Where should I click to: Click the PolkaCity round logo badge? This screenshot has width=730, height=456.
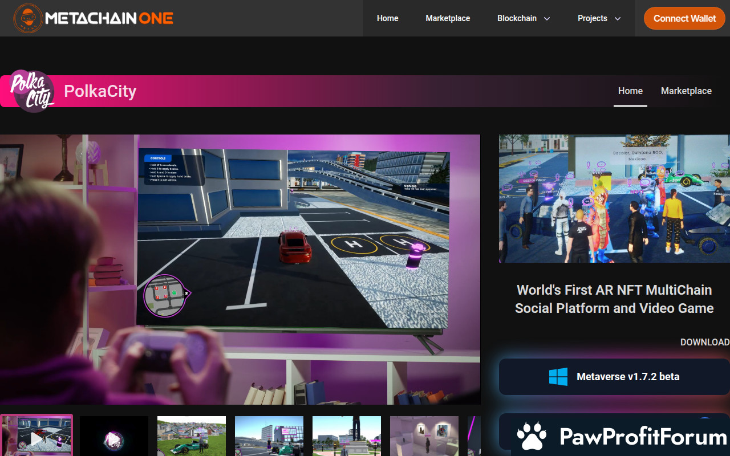[x=32, y=91]
